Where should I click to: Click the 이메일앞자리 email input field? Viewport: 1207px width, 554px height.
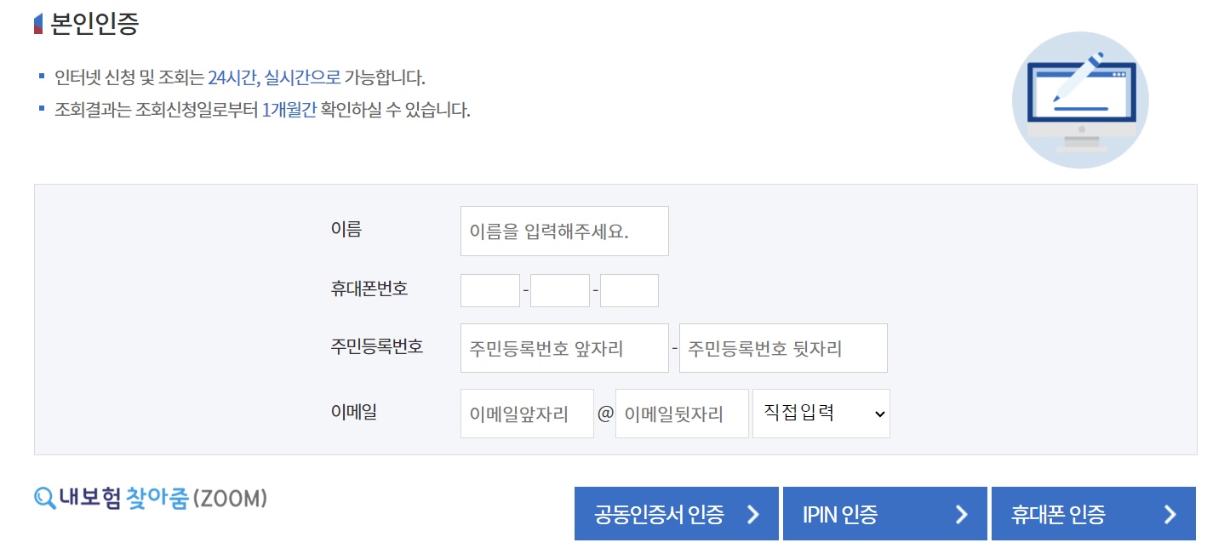click(x=526, y=413)
